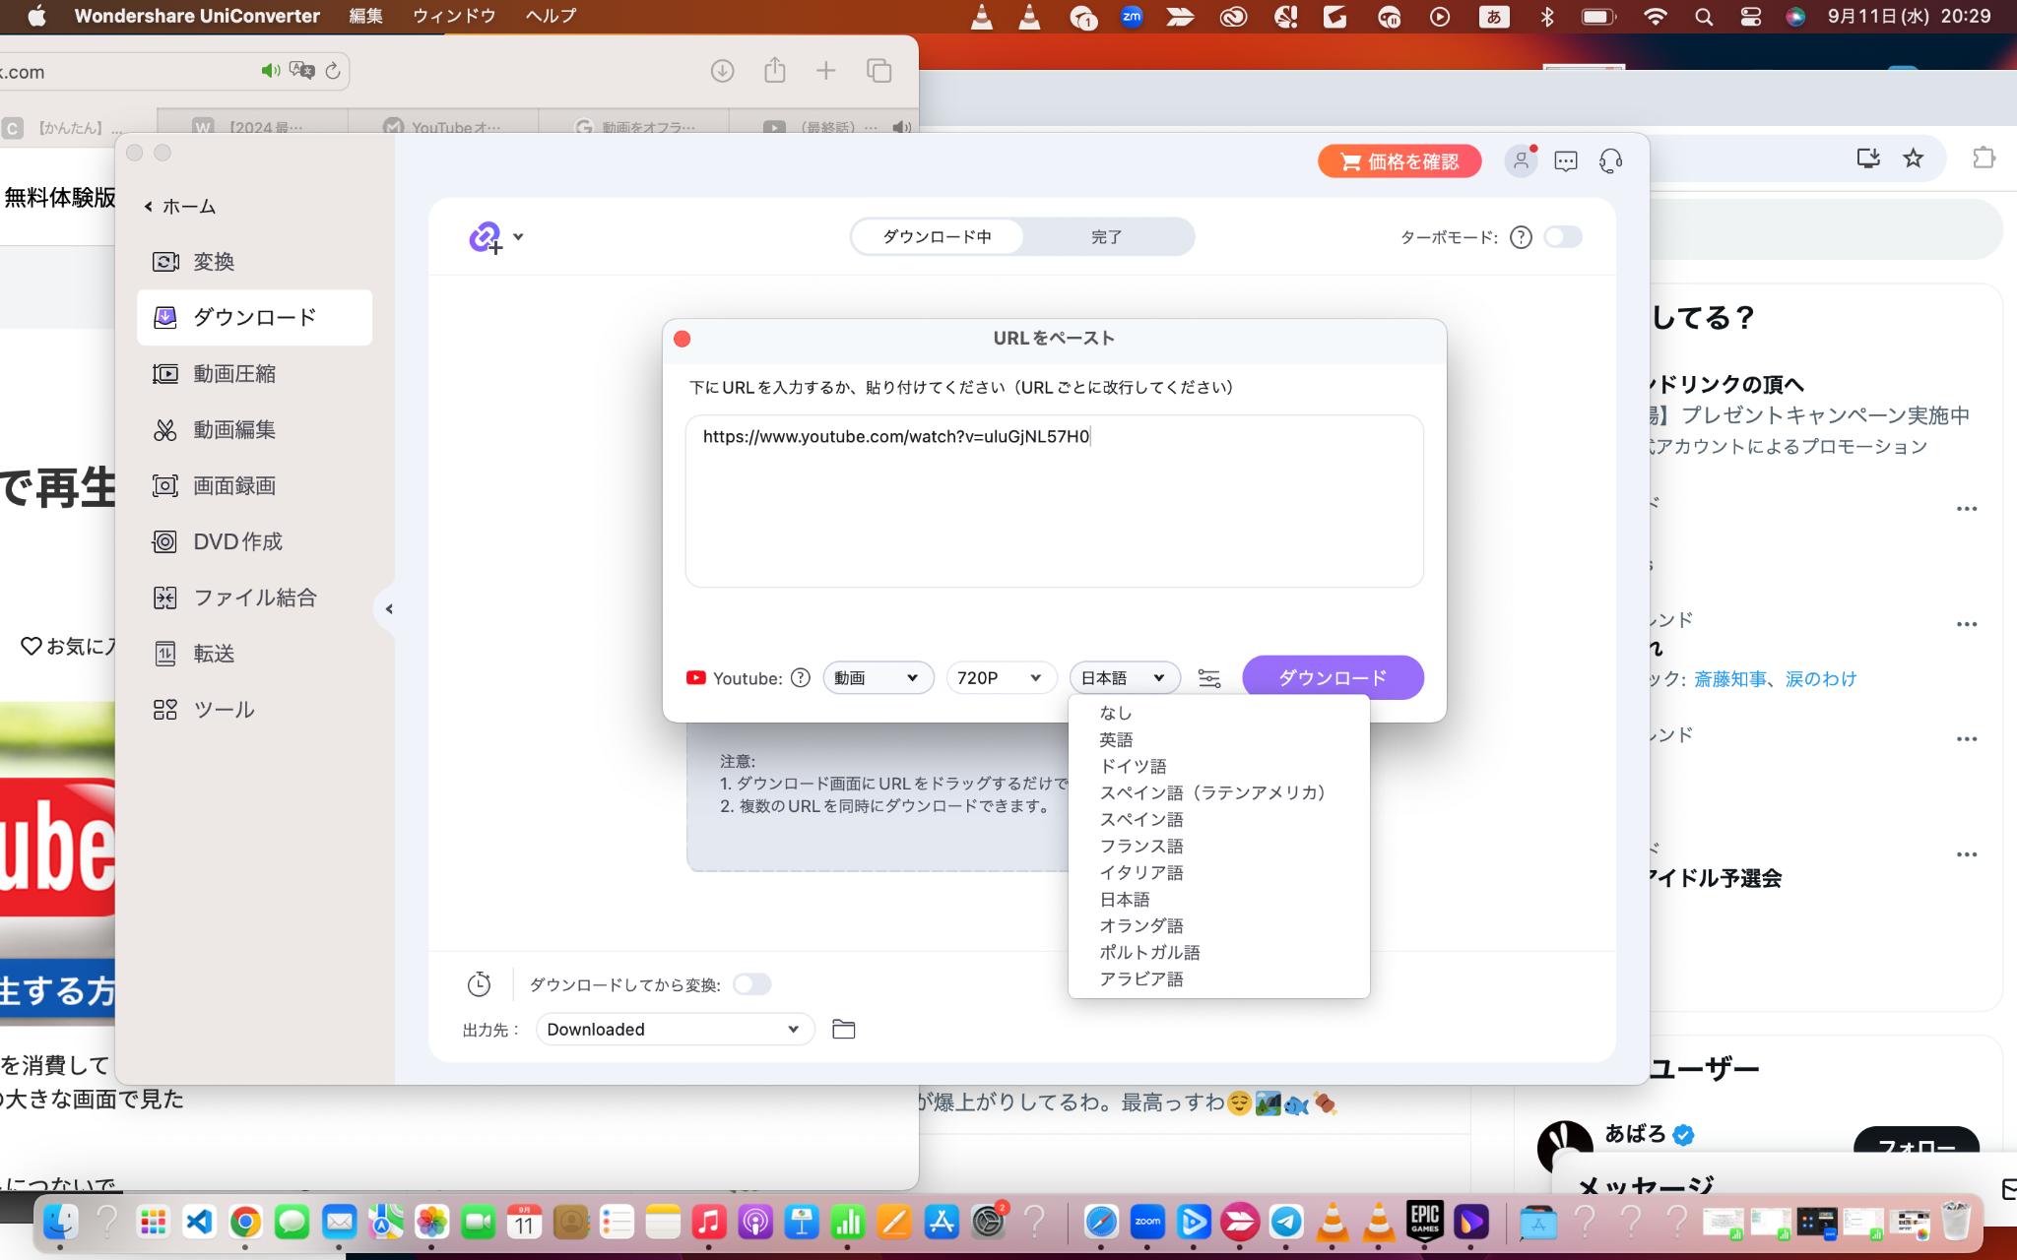Click the paste URL link-plus icon
Viewport: 2017px width, 1260px height.
tap(485, 237)
